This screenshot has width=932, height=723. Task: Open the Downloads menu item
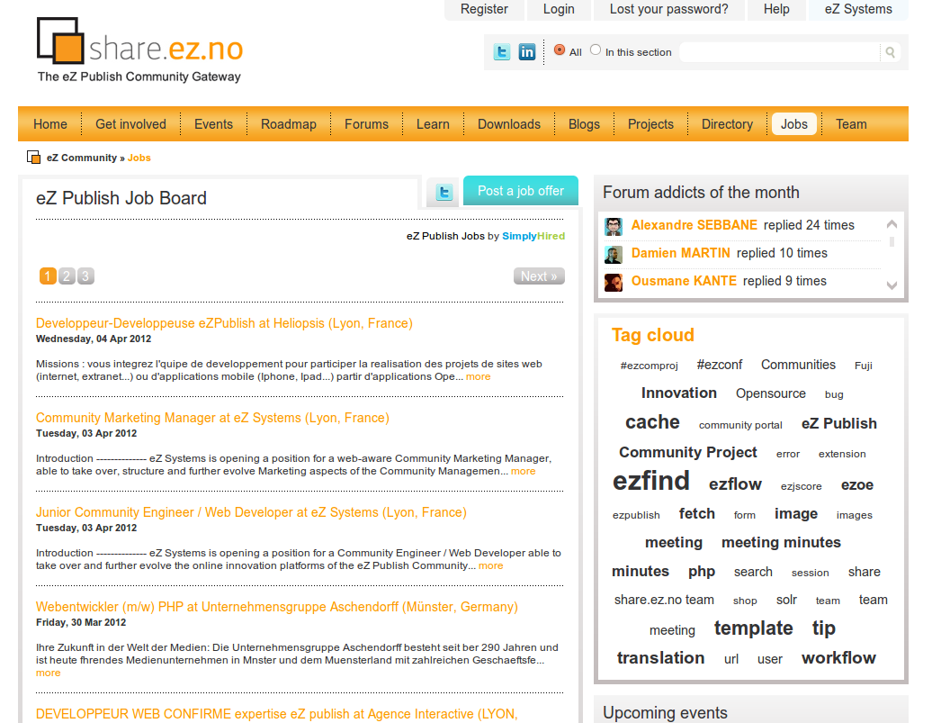[509, 124]
